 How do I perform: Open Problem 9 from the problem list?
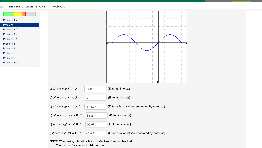point(9,58)
